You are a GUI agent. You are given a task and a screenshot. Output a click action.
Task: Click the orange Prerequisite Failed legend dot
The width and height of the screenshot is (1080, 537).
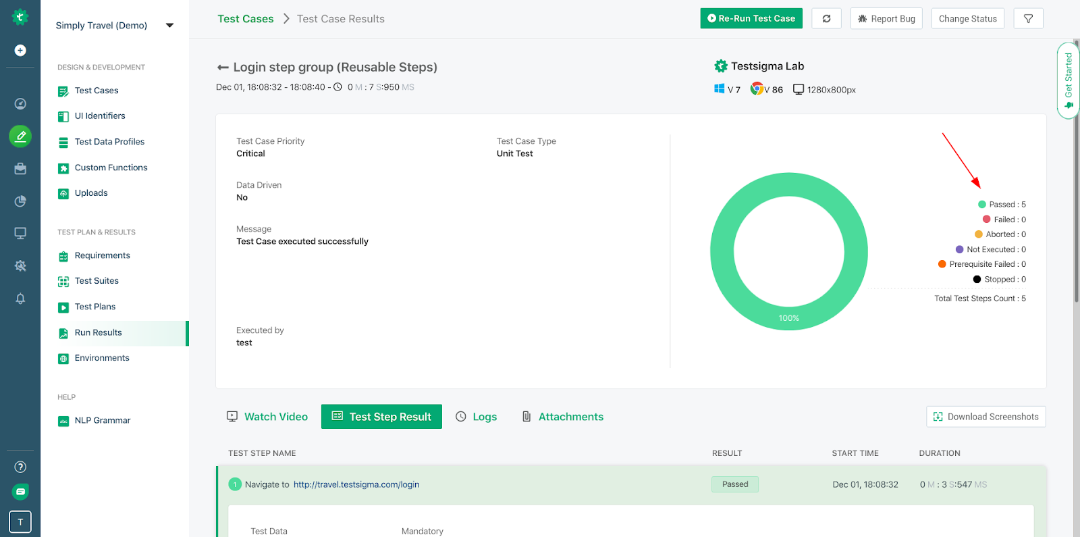942,264
